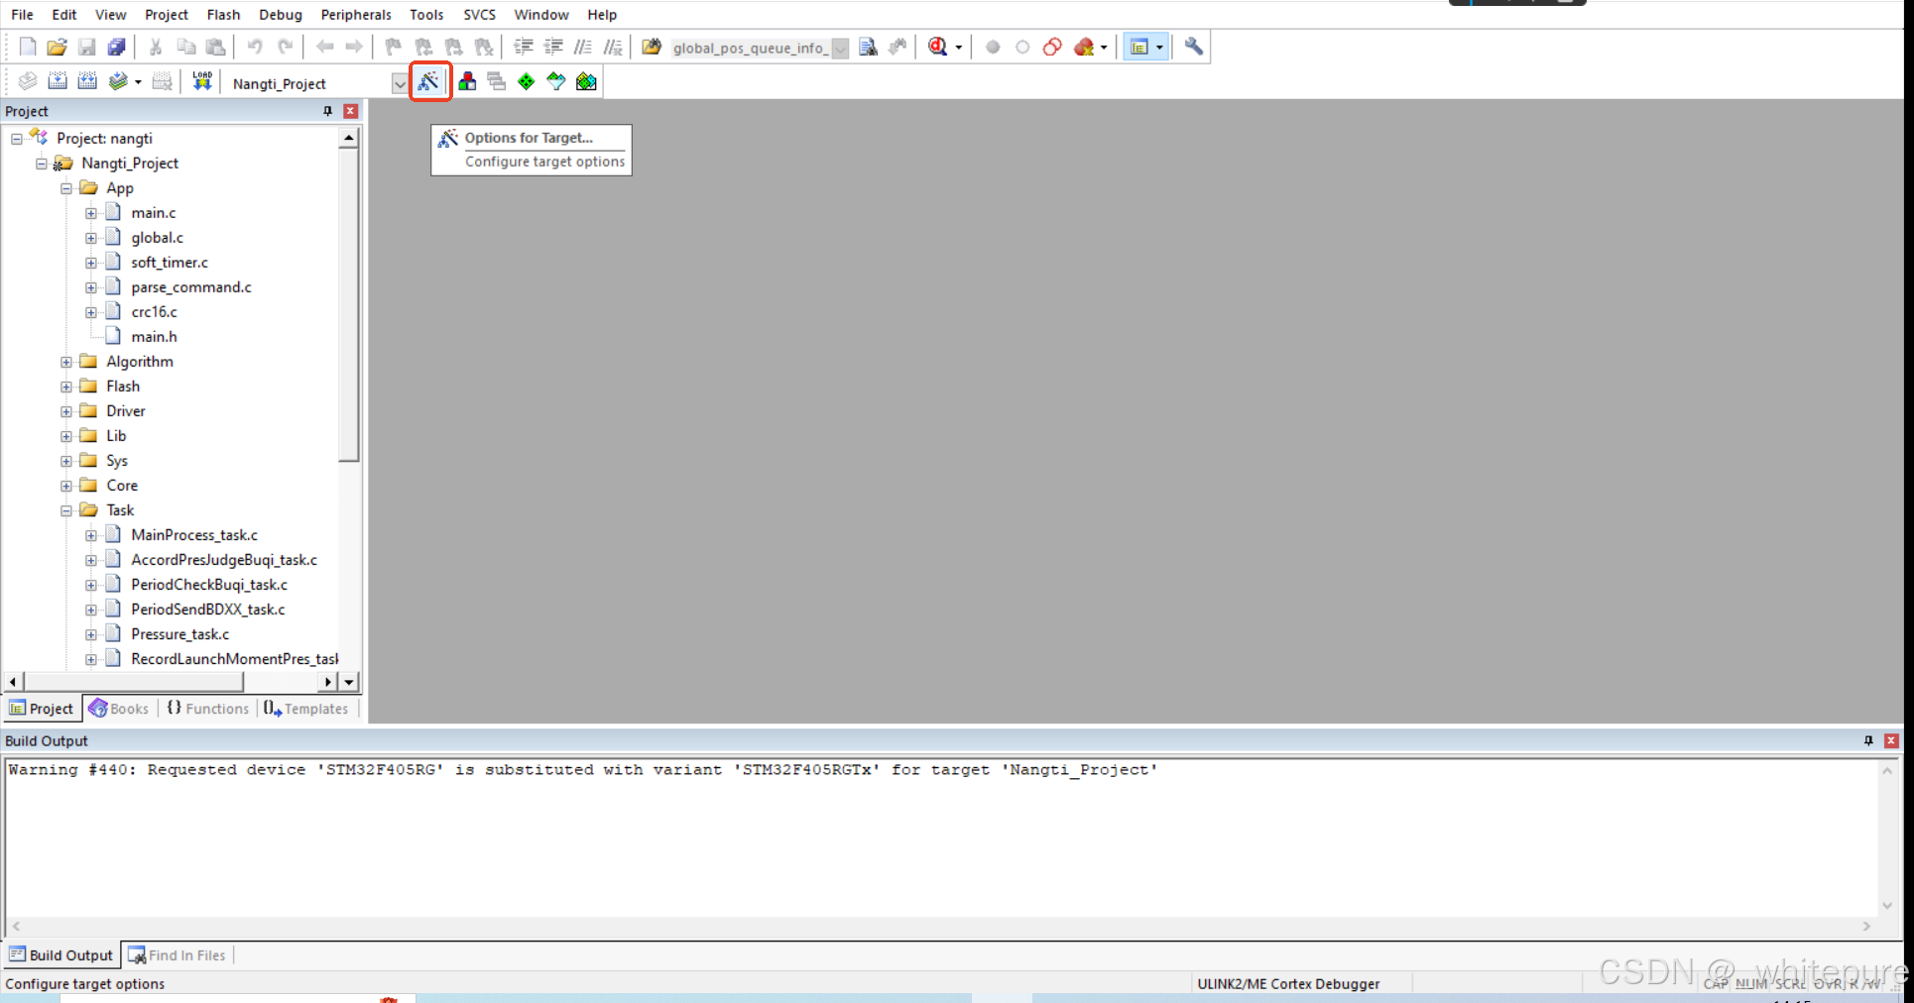Screen dimensions: 1914x1003
Task: Open Find in Files with the binoculars folder icon
Action: (652, 47)
